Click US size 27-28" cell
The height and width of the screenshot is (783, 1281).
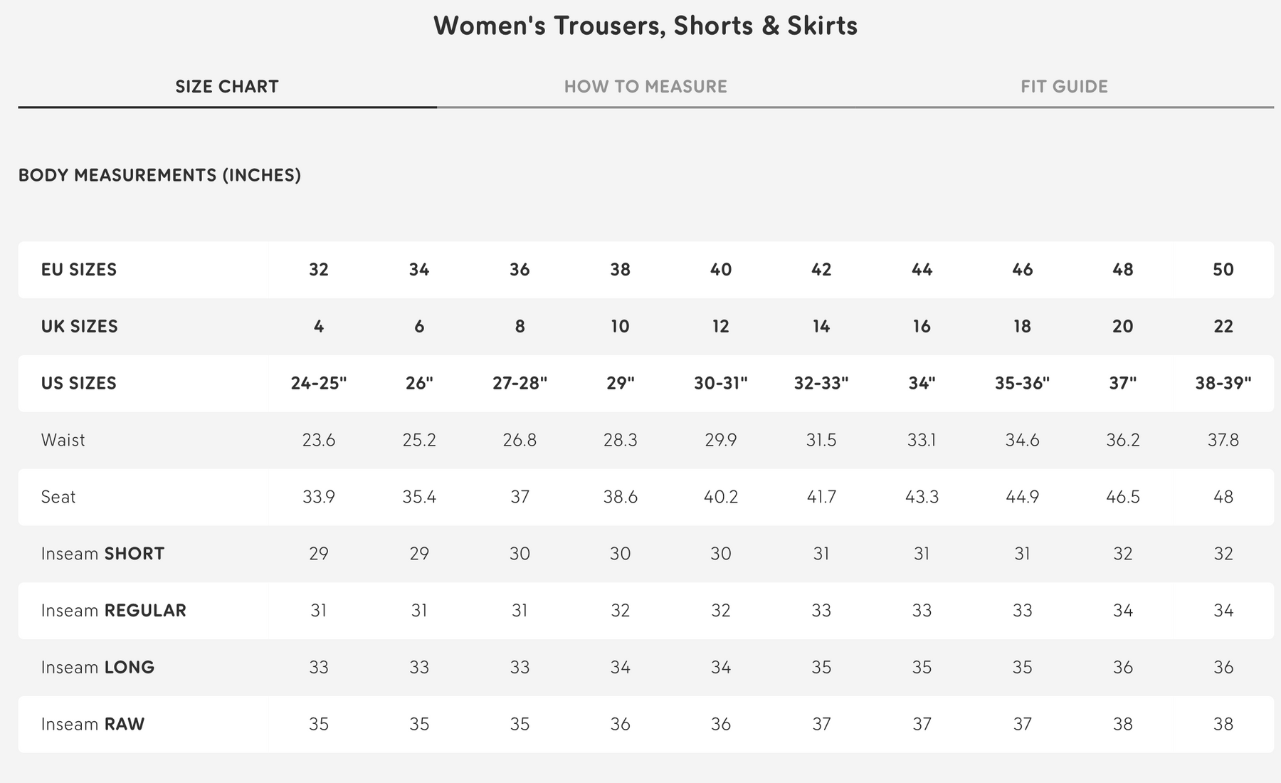(520, 384)
